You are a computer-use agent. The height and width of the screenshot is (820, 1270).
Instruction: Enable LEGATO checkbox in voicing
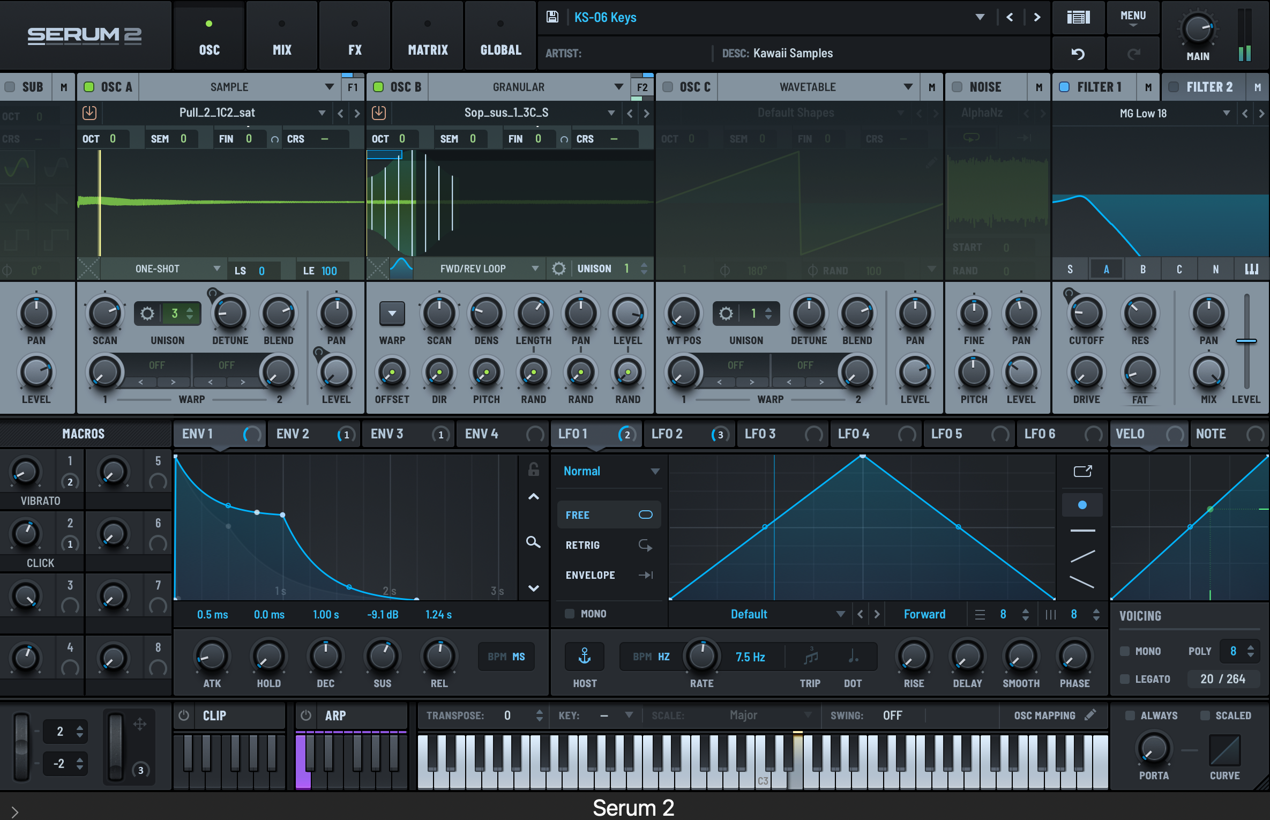(x=1125, y=679)
